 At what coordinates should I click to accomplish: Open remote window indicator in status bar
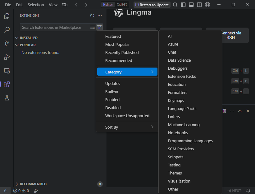pos(5,191)
